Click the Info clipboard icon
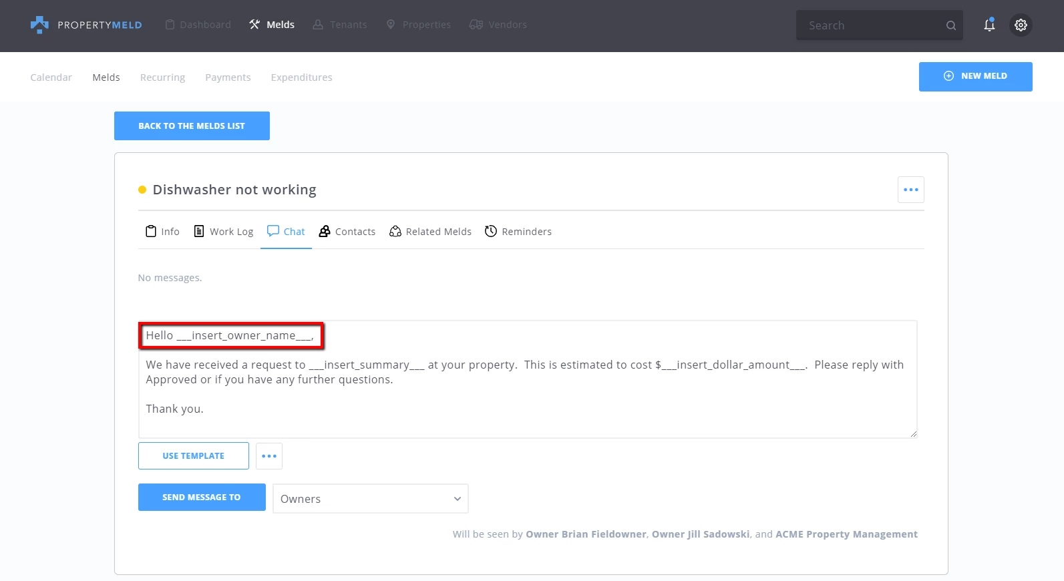Image resolution: width=1064 pixels, height=581 pixels. point(151,231)
